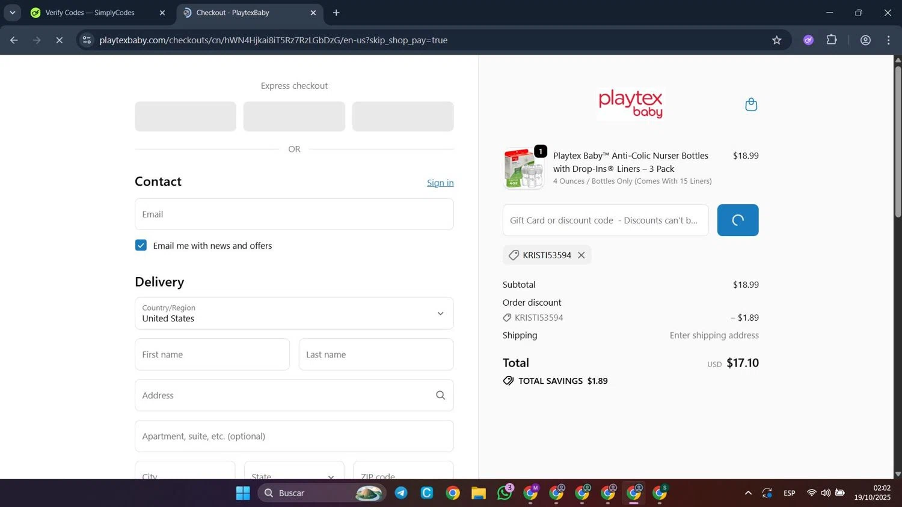Click the address field search magnifier icon
902x507 pixels.
click(440, 395)
